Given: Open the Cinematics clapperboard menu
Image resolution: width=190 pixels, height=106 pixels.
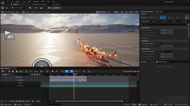Looking at the screenshot, I should tap(42, 8).
